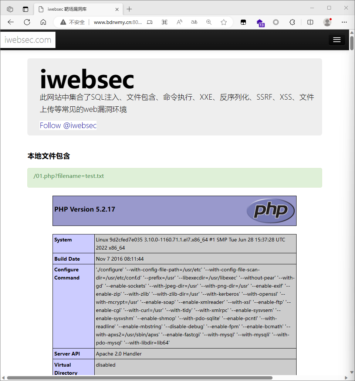The height and width of the screenshot is (381, 355).
Task: Open the workspaces icon in title bar
Action: 10,9
